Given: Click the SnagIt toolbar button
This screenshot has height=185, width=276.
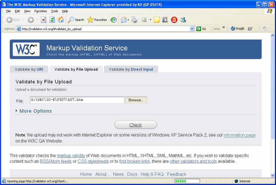Looking at the screenshot, I should tap(238, 28).
